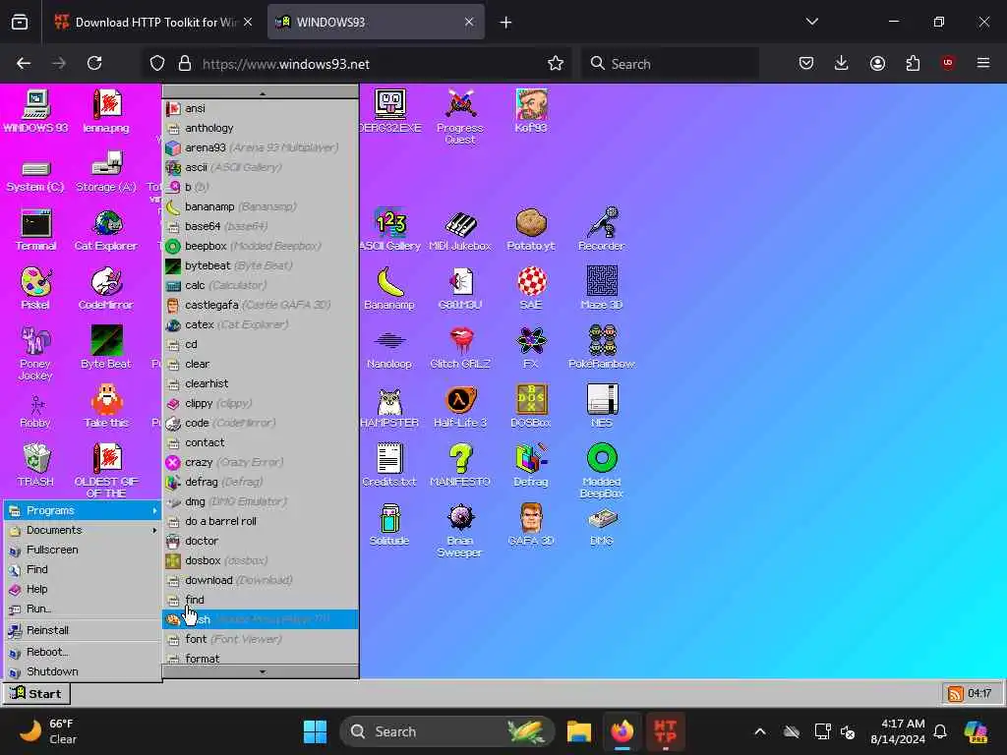Choose Find in the Start menu
Viewport: 1007px width, 755px height.
pyautogui.click(x=83, y=569)
